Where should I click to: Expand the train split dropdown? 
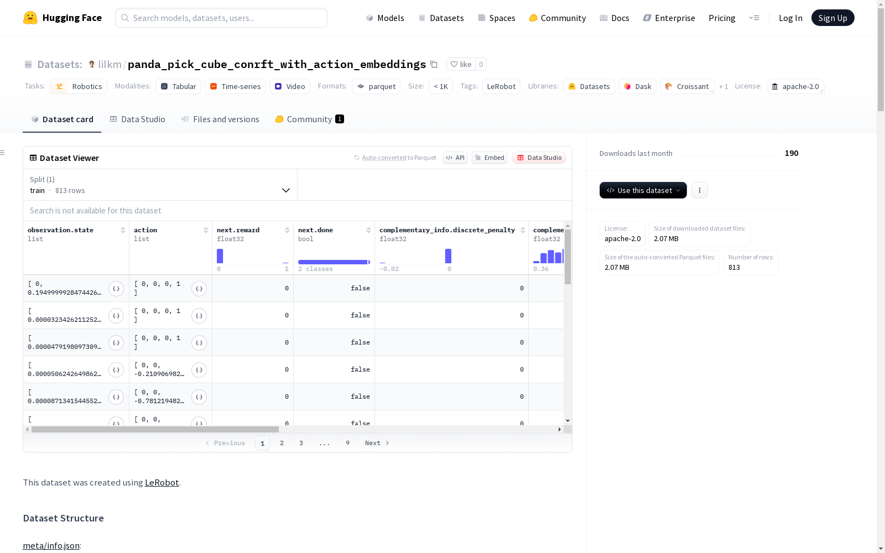(x=160, y=185)
